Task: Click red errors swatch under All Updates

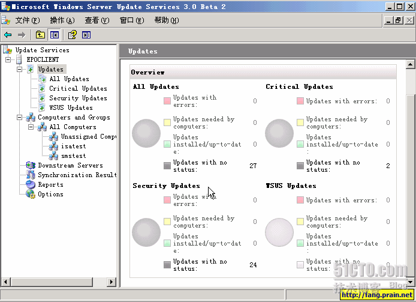Action: coord(167,101)
